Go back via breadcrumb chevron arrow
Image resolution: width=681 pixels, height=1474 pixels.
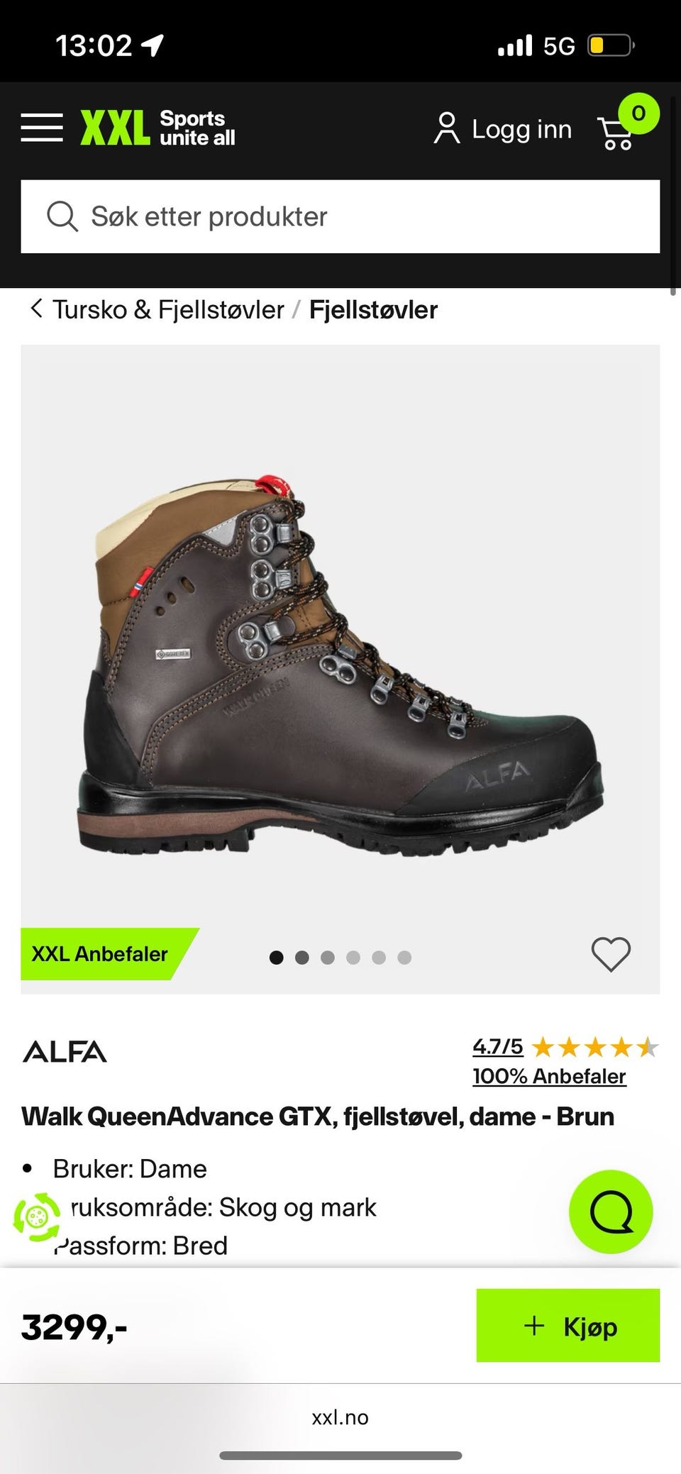click(36, 309)
